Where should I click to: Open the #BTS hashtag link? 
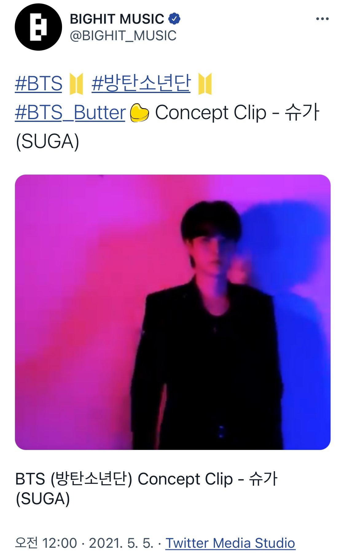pos(39,84)
